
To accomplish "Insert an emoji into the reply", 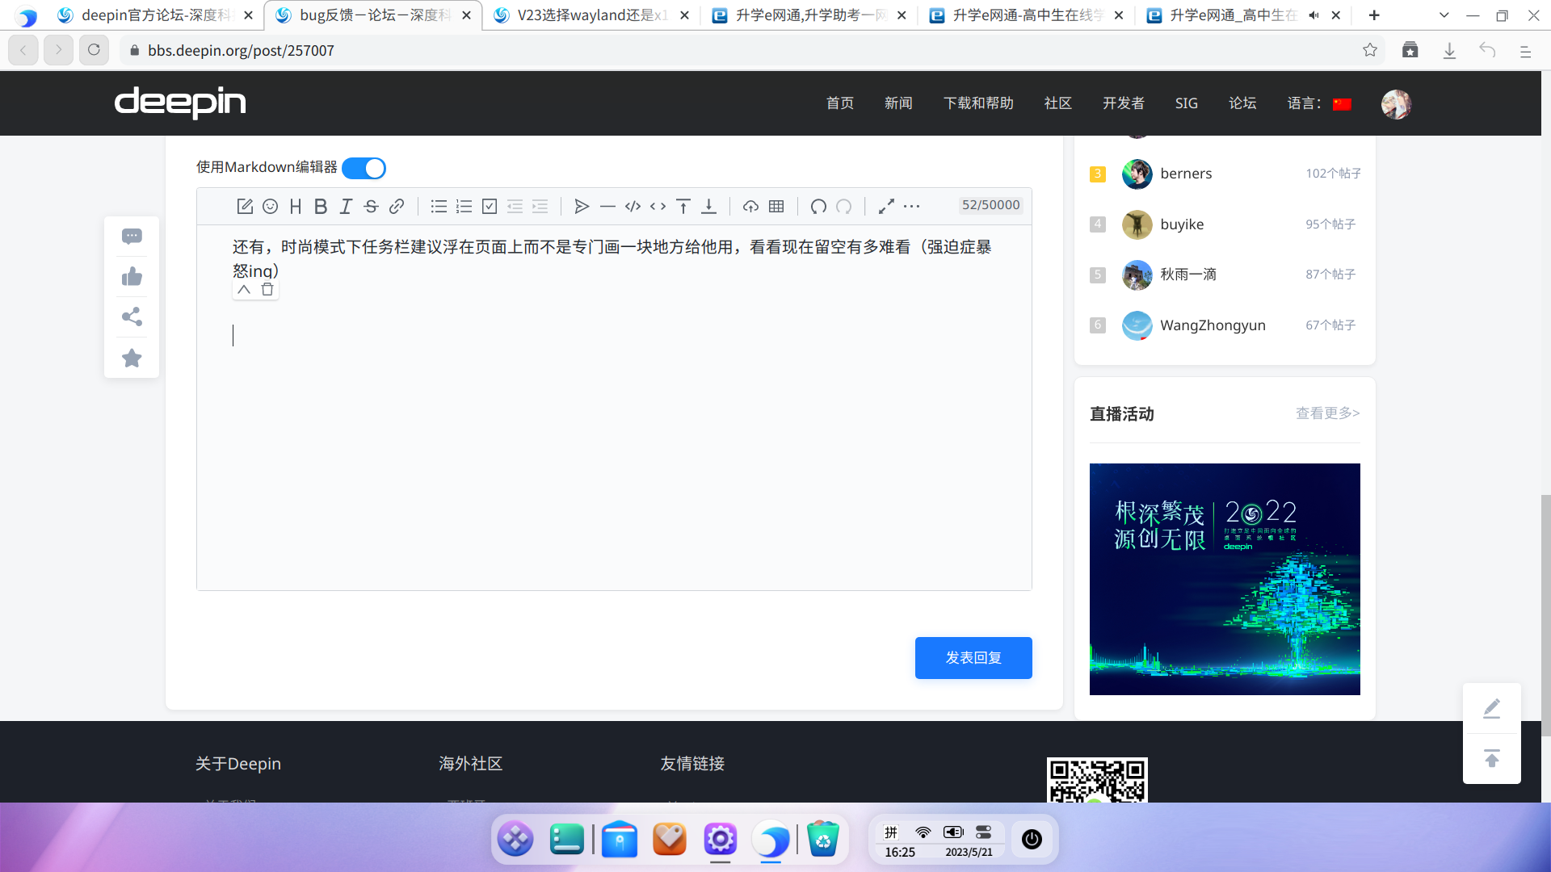I will [x=270, y=206].
